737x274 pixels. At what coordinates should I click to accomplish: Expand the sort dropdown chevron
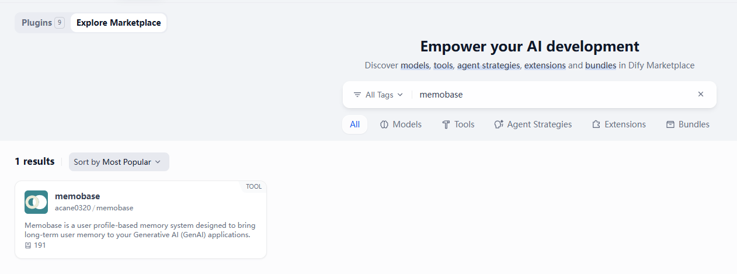(x=158, y=162)
